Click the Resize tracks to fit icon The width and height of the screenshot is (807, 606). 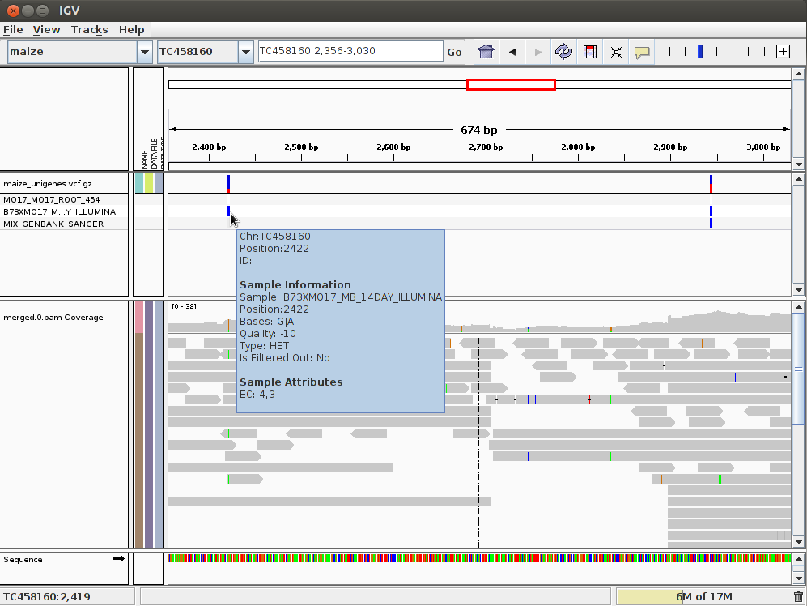[x=616, y=52]
